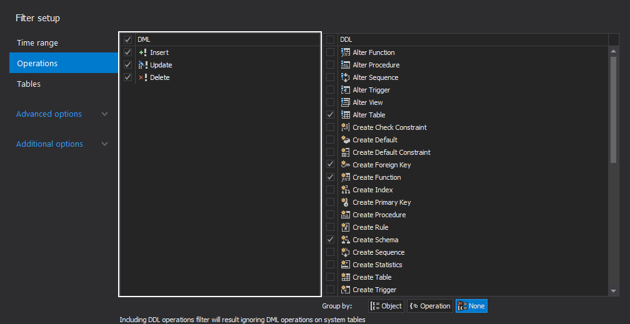Screen dimensions: 630x324
Task: Group DDL operations by Object
Action: click(386, 306)
